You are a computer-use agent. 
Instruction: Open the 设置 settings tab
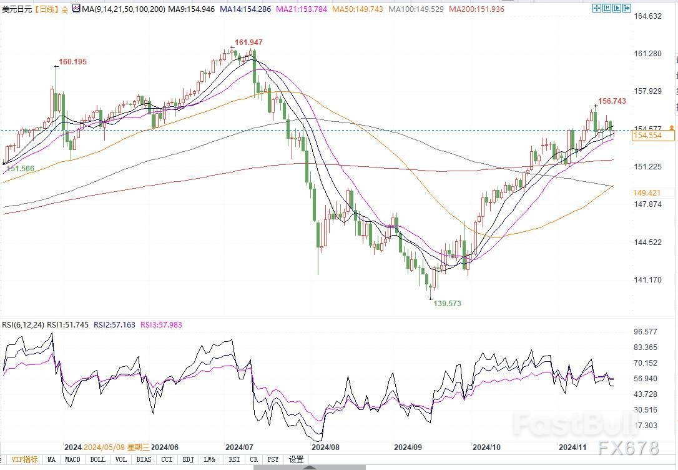pyautogui.click(x=296, y=459)
